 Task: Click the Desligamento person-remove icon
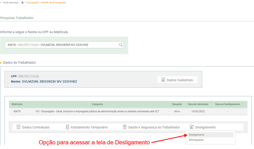tap(191, 127)
